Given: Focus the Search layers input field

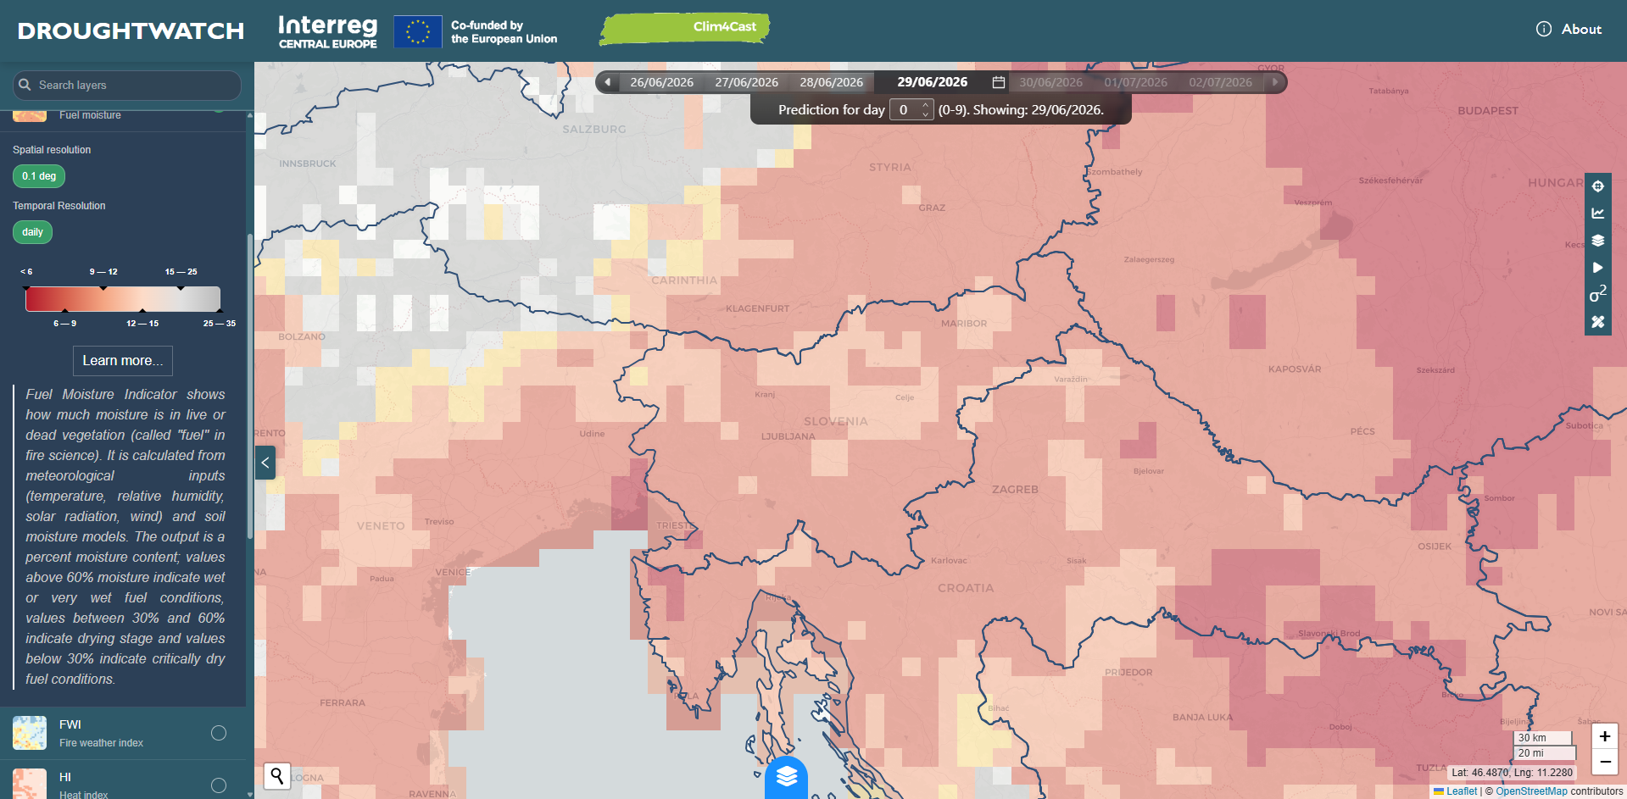Looking at the screenshot, I should click(127, 85).
